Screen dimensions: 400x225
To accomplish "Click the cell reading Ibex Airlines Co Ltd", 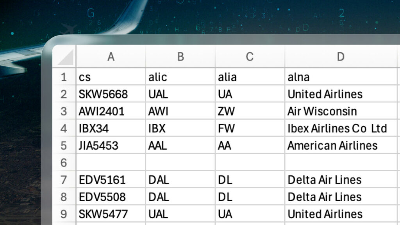I will tap(341, 128).
